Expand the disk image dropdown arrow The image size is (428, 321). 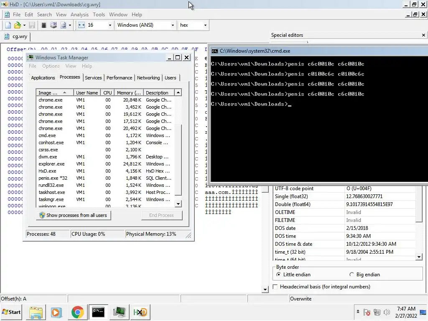tap(70, 25)
